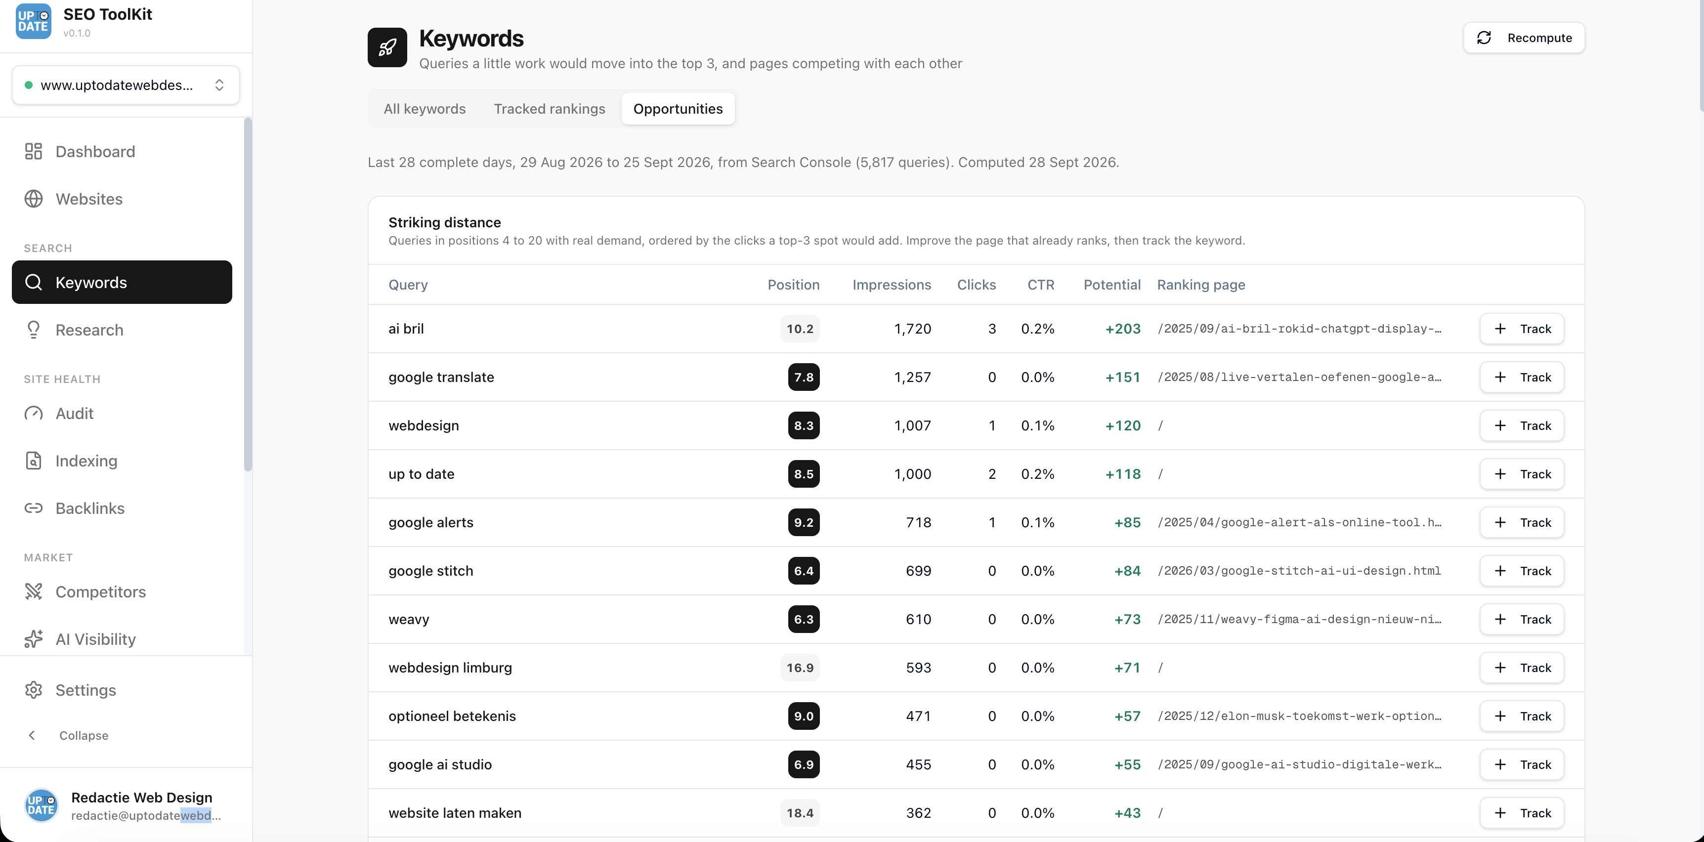Track the google translate keyword
This screenshot has width=1704, height=842.
click(1522, 377)
